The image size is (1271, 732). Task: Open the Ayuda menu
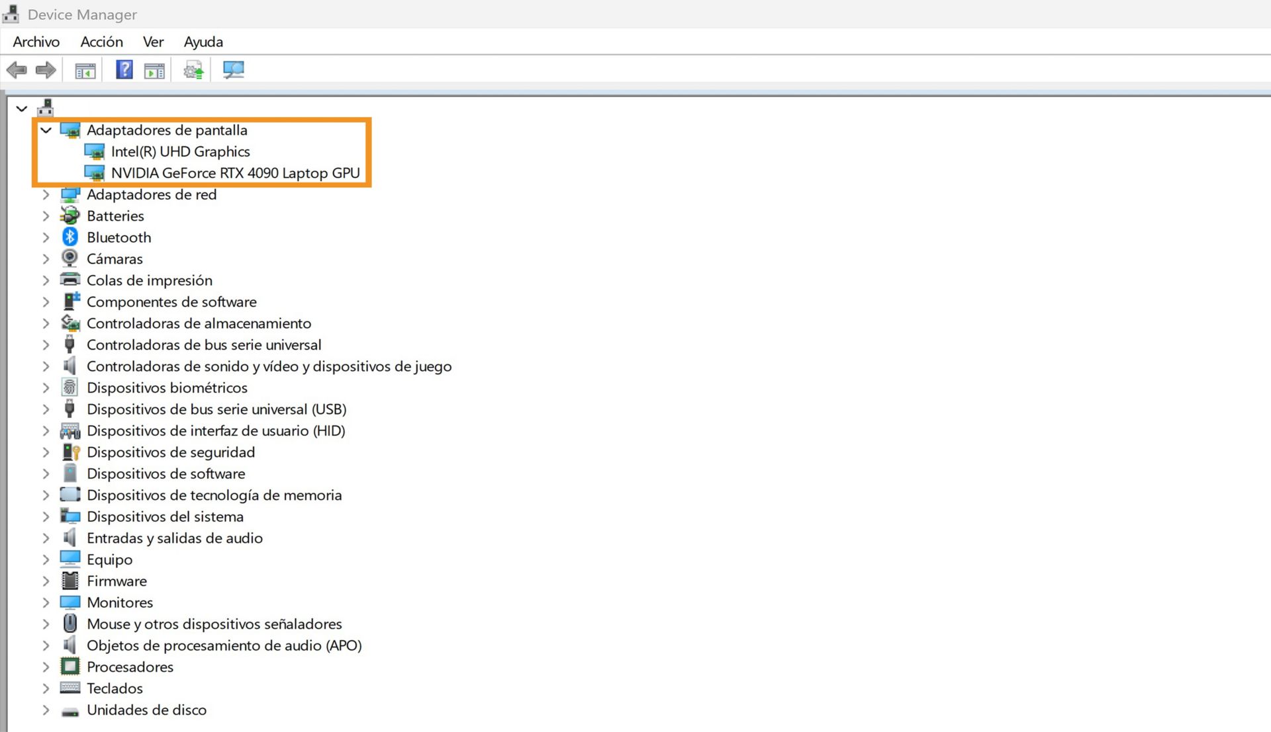click(x=203, y=42)
